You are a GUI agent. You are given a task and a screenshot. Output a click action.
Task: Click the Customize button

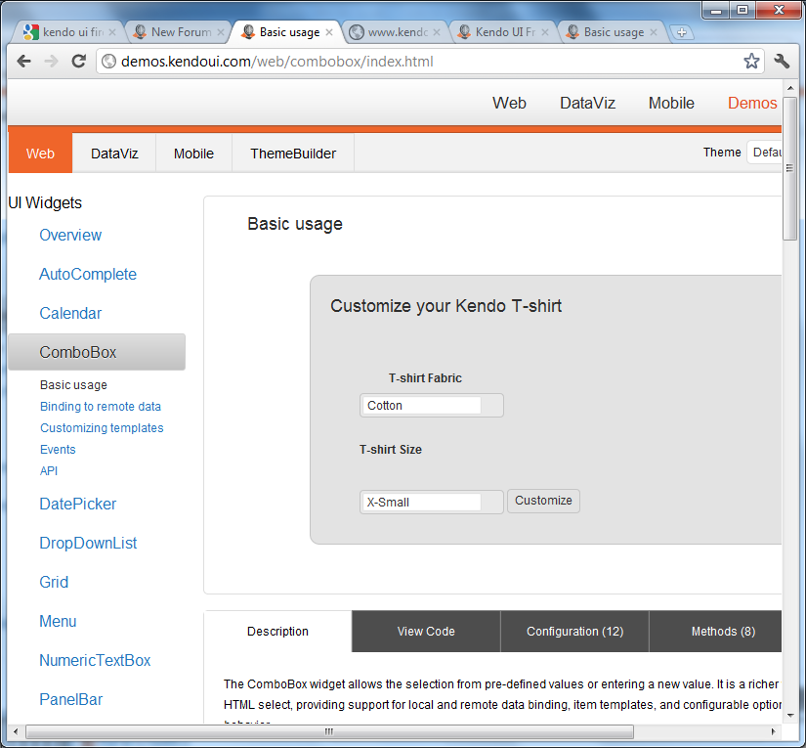(x=543, y=501)
